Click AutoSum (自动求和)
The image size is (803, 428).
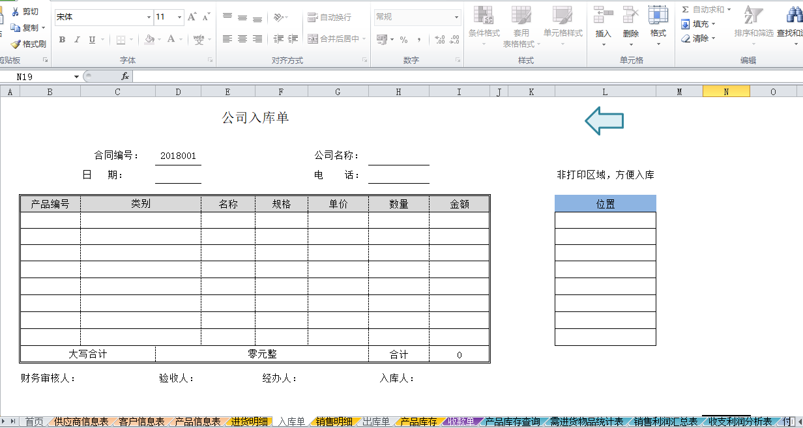pyautogui.click(x=703, y=10)
